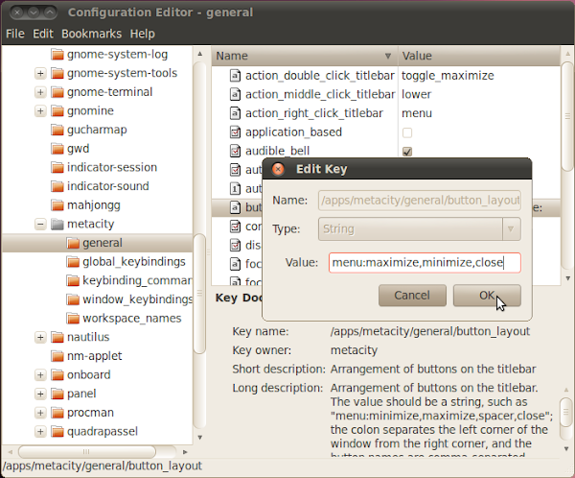
Task: Close the Edit Key dialog with red X
Action: 278,169
